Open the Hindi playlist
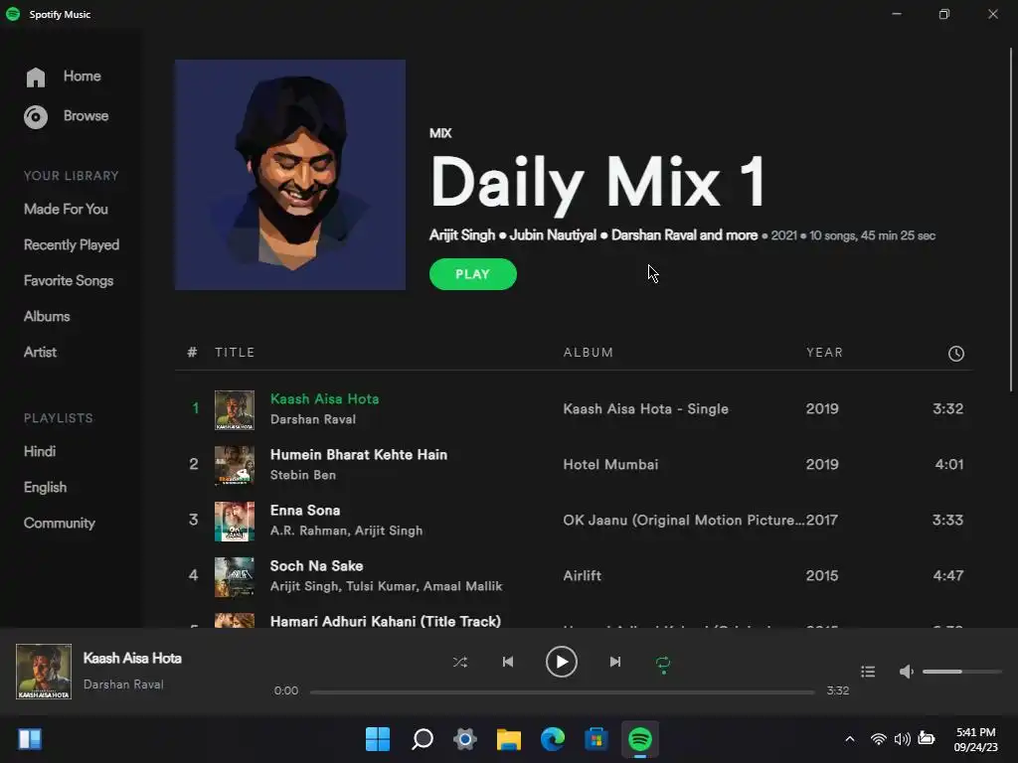The image size is (1018, 763). tap(40, 451)
